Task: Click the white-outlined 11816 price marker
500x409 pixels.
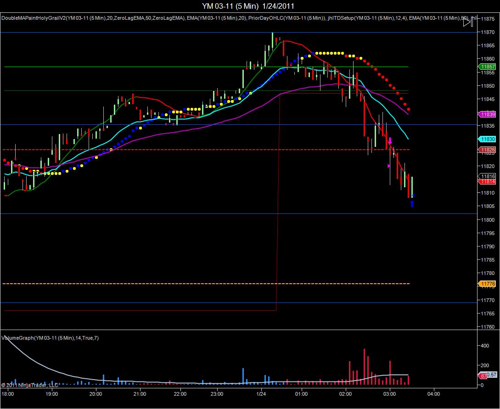Action: point(487,176)
